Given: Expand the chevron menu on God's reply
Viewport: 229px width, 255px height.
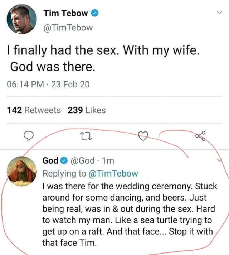Looking at the screenshot, I should coord(219,160).
